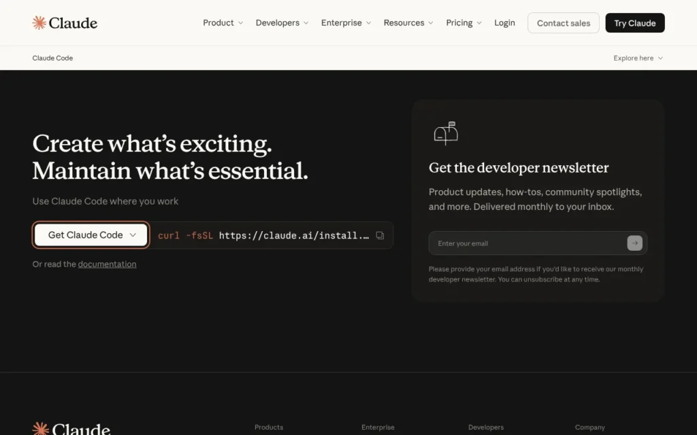Open the Developers menu
The height and width of the screenshot is (435, 697).
tap(282, 22)
